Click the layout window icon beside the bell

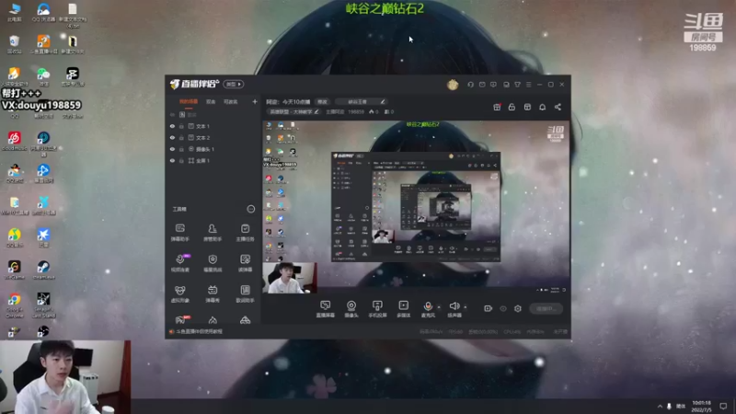(x=527, y=107)
